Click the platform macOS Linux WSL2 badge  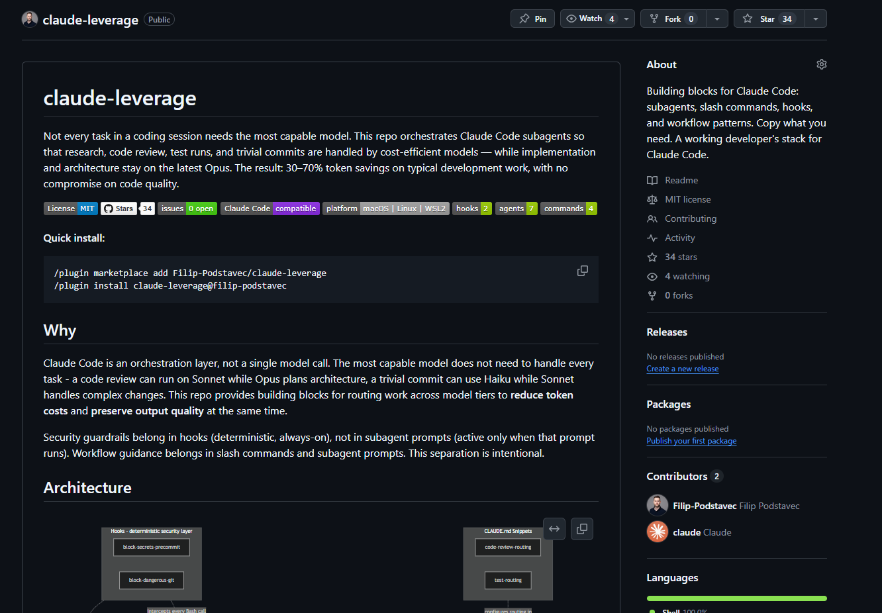[386, 209]
